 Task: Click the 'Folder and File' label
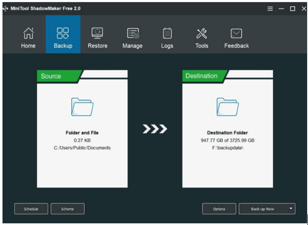click(x=82, y=133)
